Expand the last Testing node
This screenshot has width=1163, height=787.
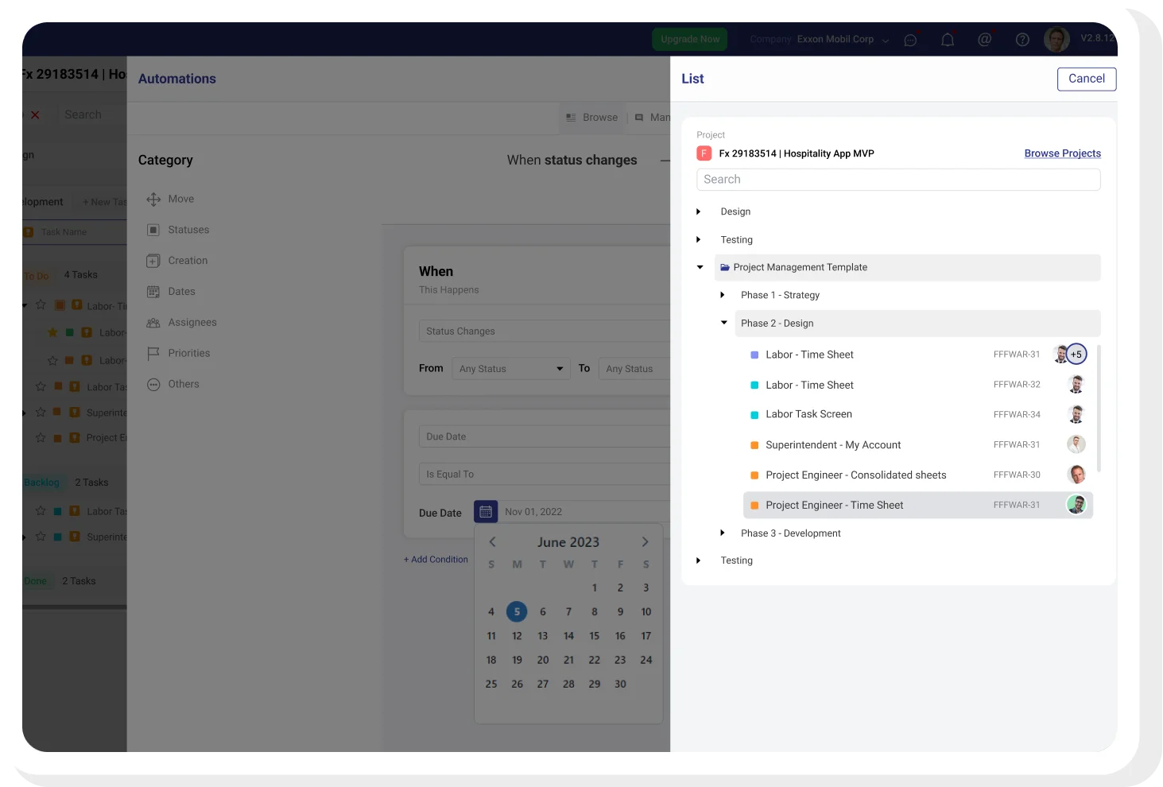699,560
